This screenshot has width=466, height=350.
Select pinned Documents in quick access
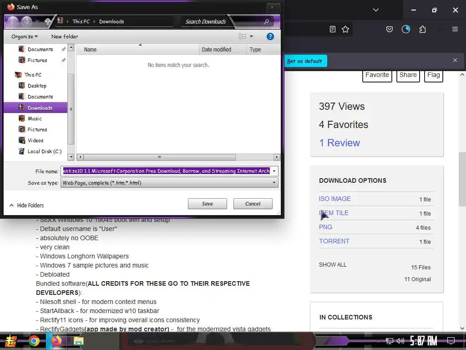(x=40, y=49)
